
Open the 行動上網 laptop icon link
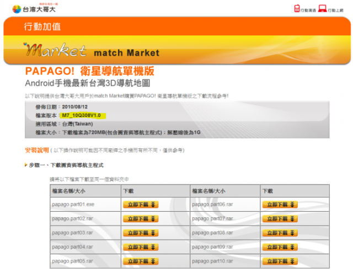[x=330, y=9]
